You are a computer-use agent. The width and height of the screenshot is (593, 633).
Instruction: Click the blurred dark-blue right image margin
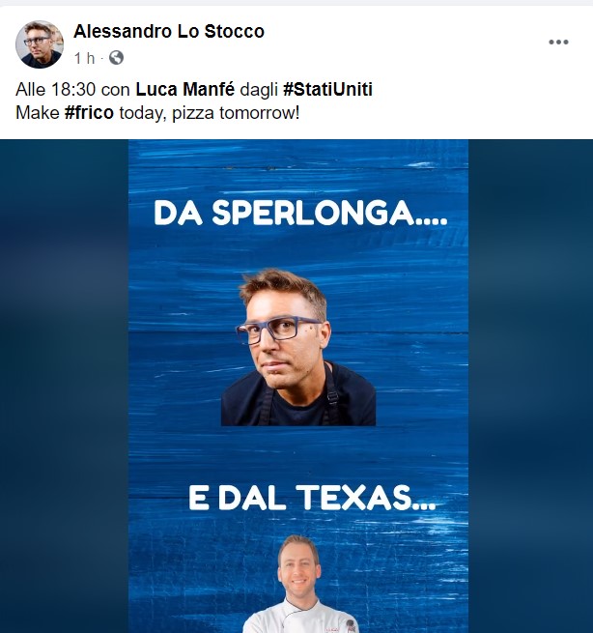point(530,386)
